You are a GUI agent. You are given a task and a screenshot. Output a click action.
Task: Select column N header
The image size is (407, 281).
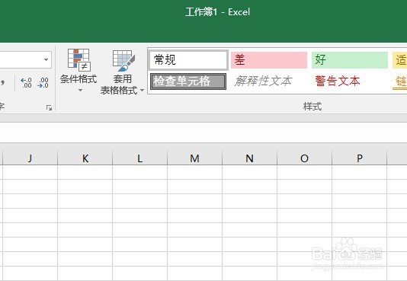click(x=250, y=158)
